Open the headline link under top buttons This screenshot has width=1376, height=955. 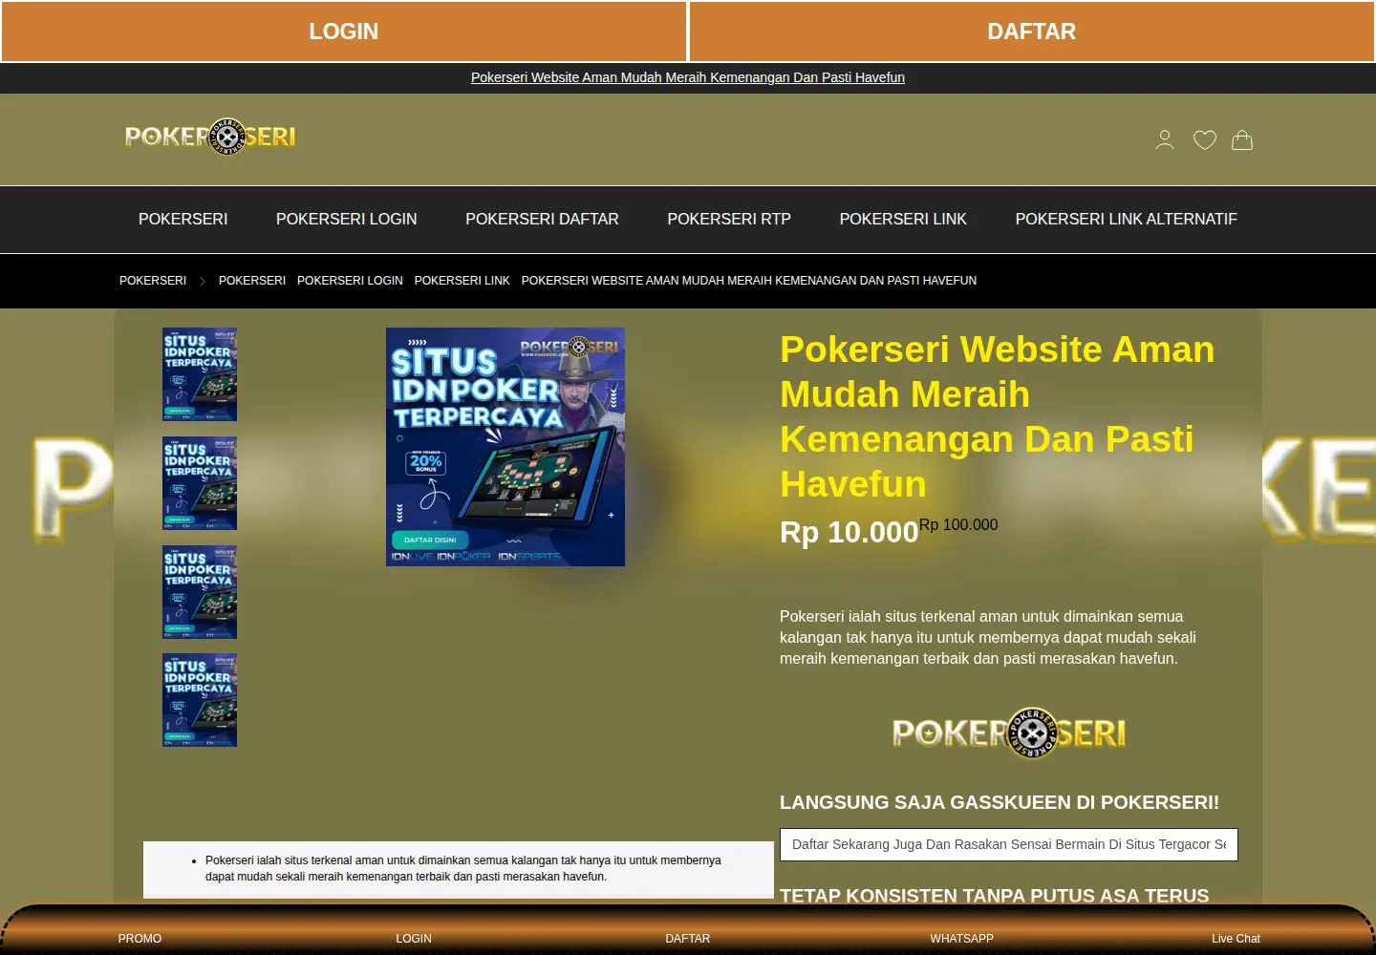[688, 77]
